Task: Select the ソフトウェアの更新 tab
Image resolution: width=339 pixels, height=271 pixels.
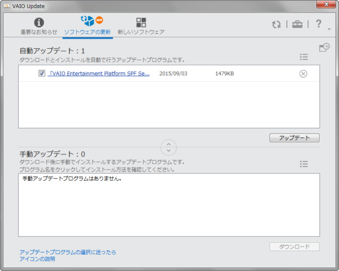Action: (87, 26)
